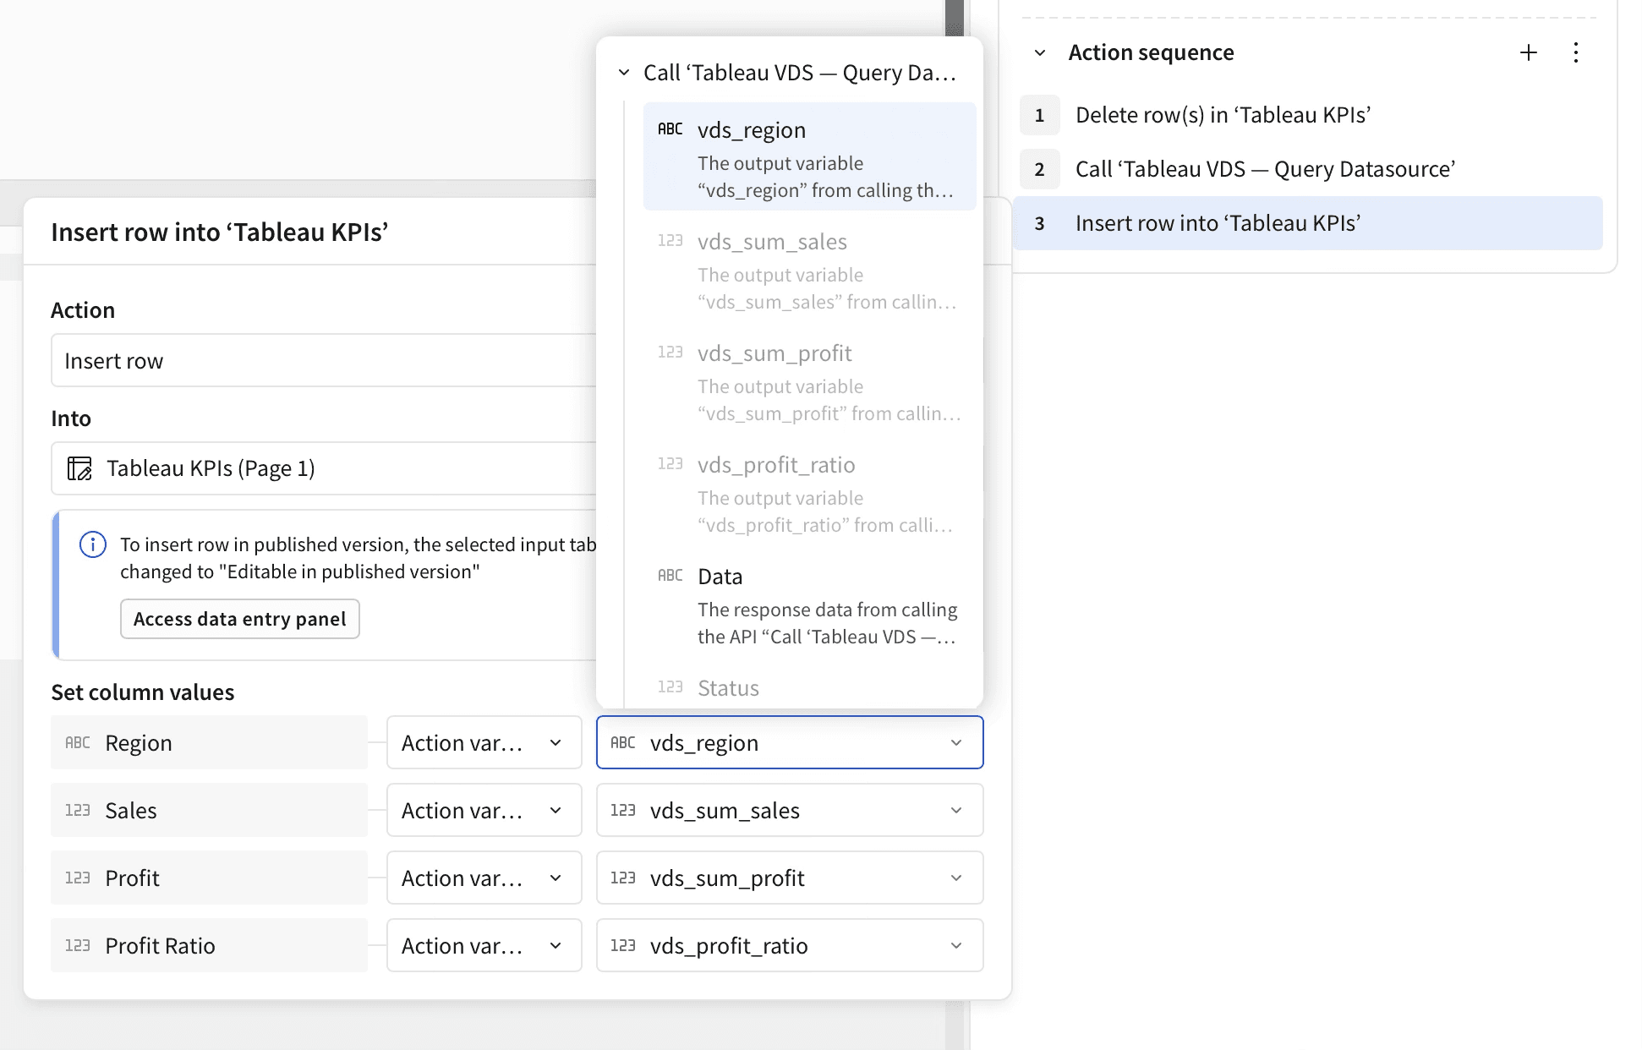Select vds_region from the variable list
The image size is (1642, 1050).
pos(809,156)
